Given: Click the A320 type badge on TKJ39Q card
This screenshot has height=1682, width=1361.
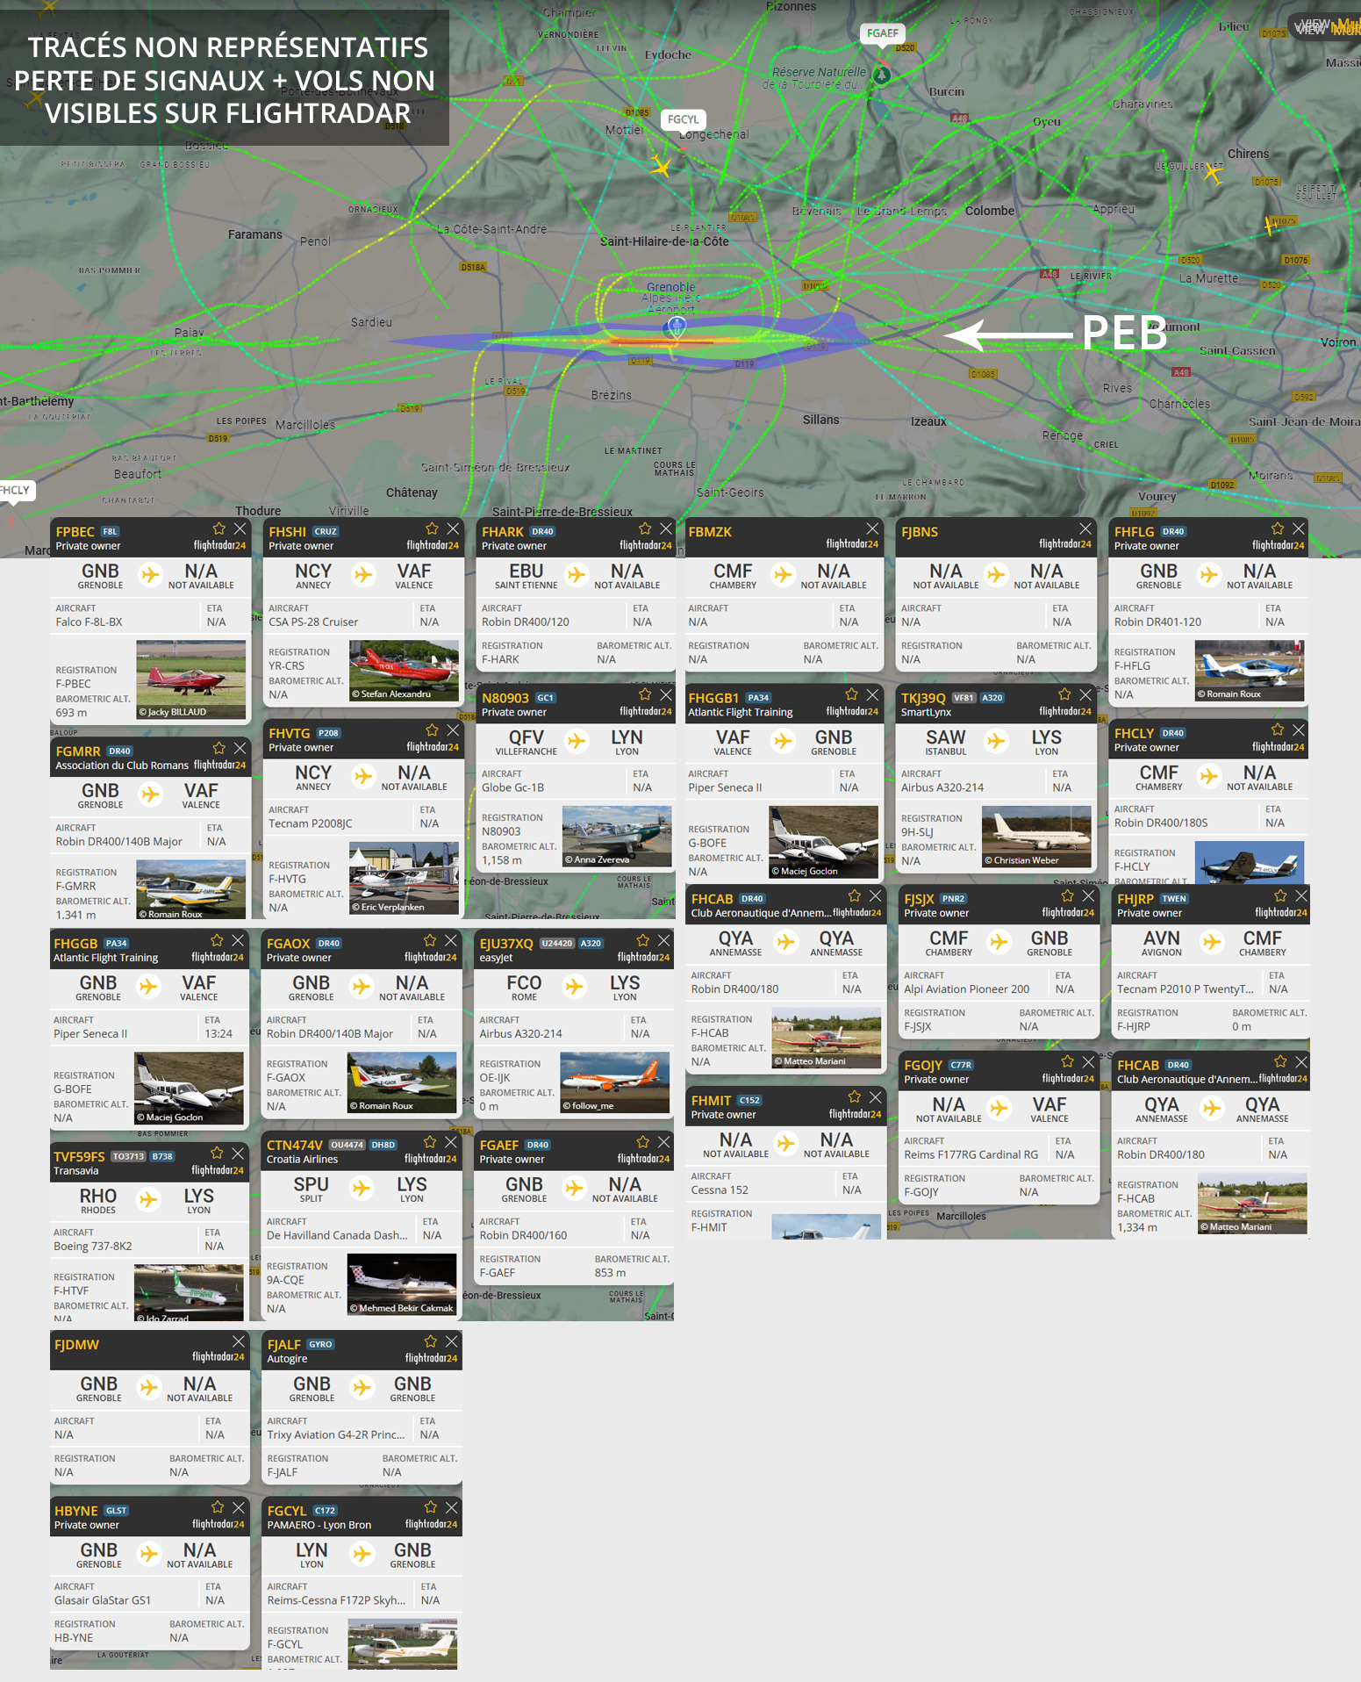Looking at the screenshot, I should [x=992, y=698].
